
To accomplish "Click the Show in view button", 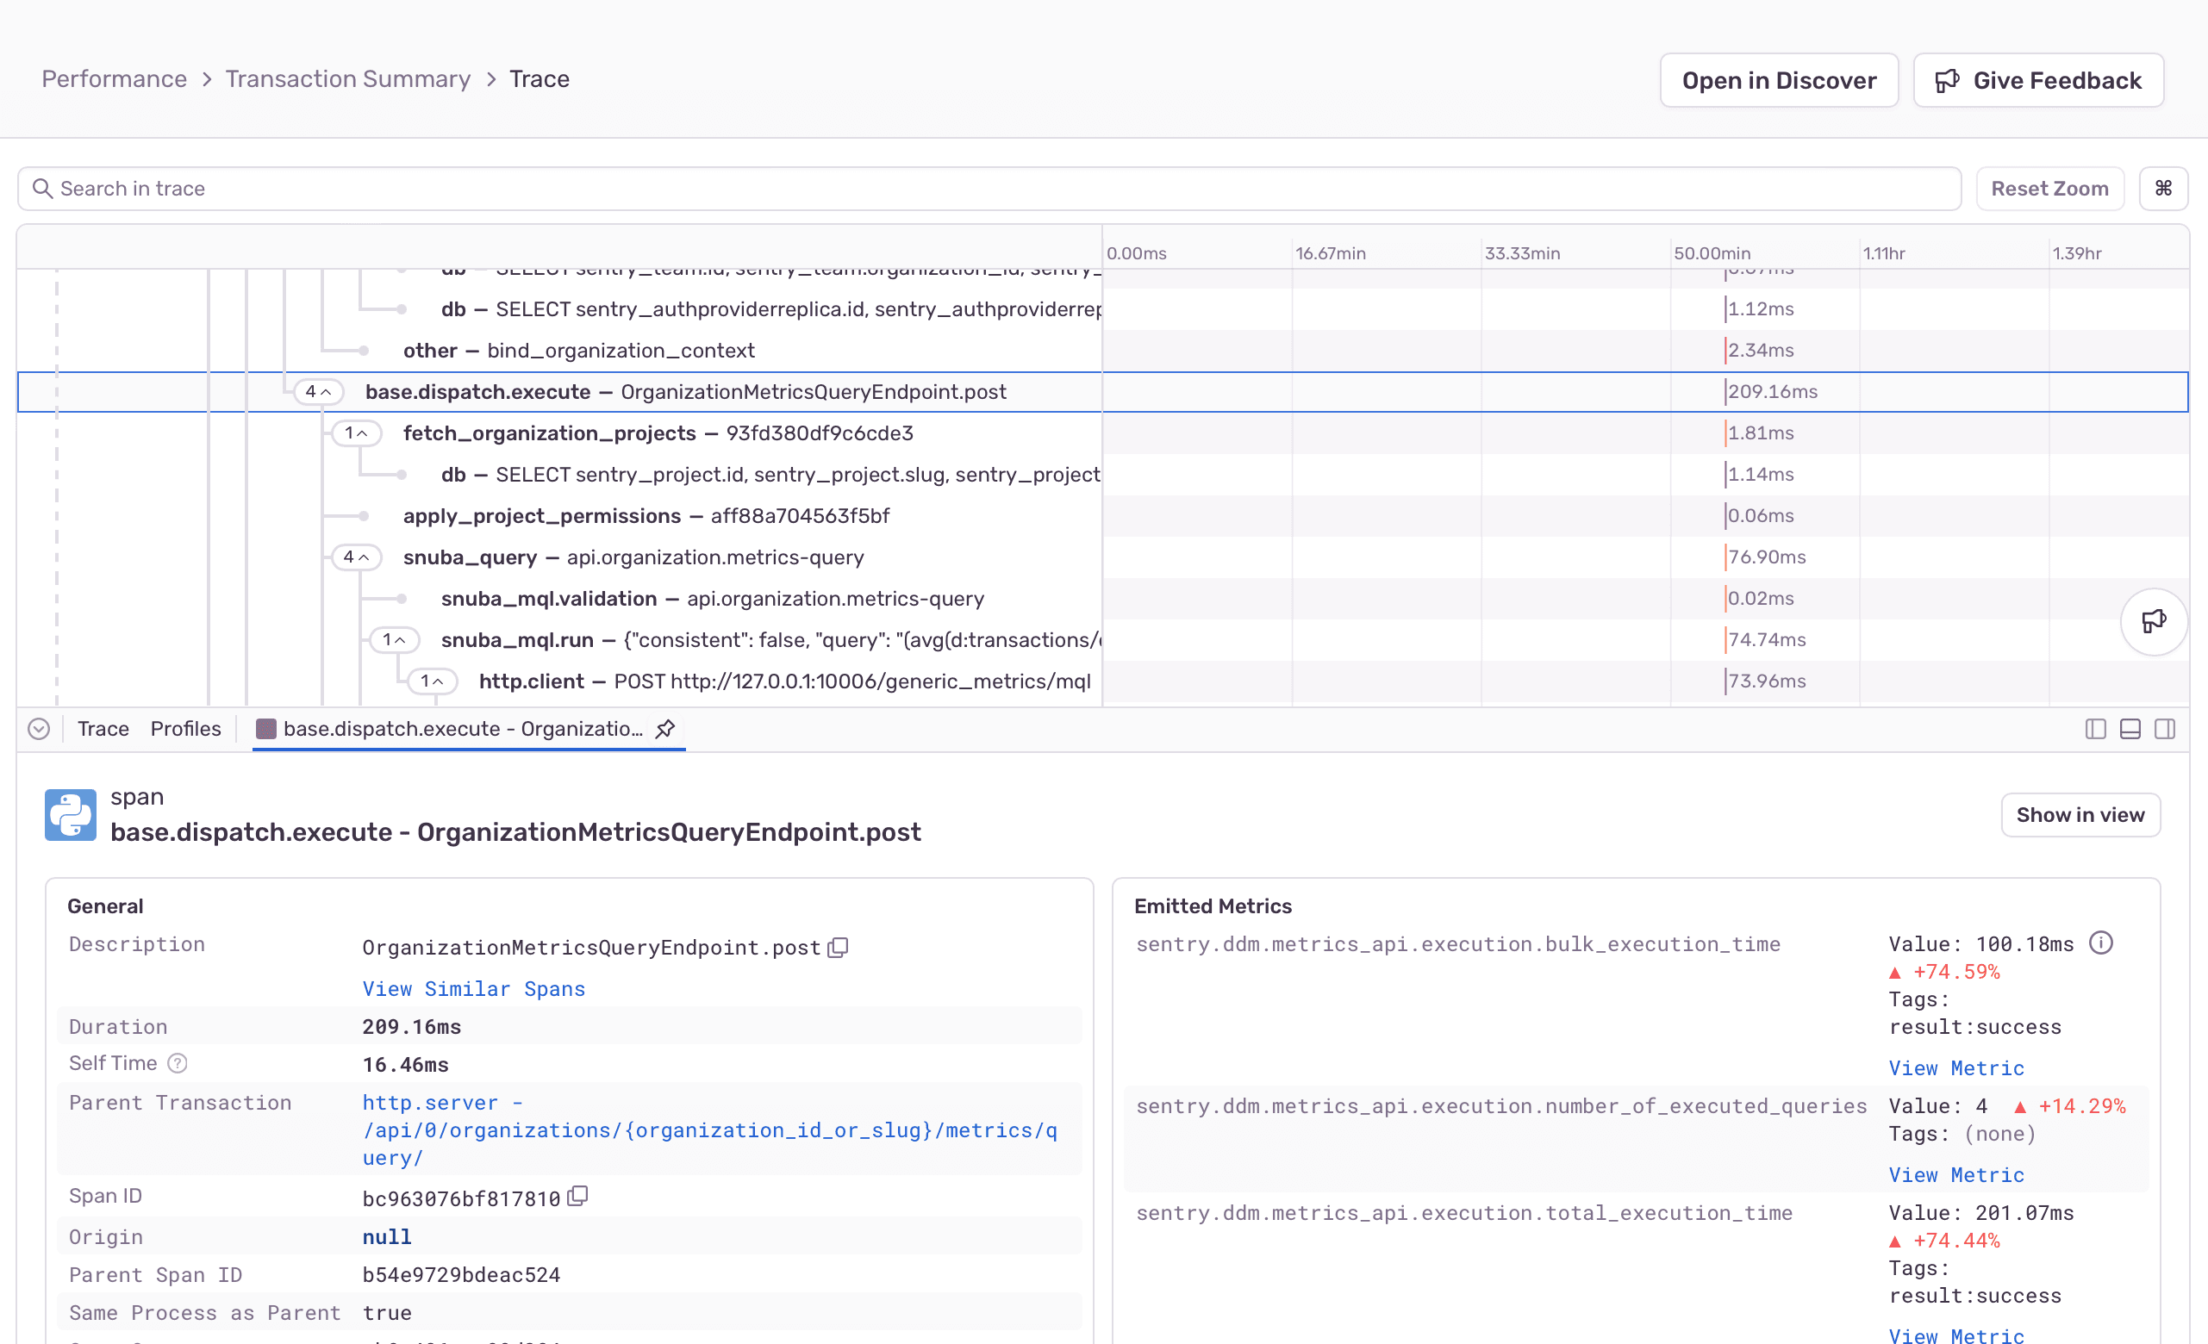I will tap(2080, 814).
